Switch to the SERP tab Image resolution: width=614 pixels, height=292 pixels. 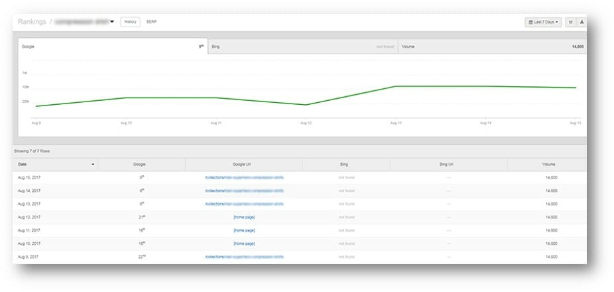pyautogui.click(x=151, y=22)
